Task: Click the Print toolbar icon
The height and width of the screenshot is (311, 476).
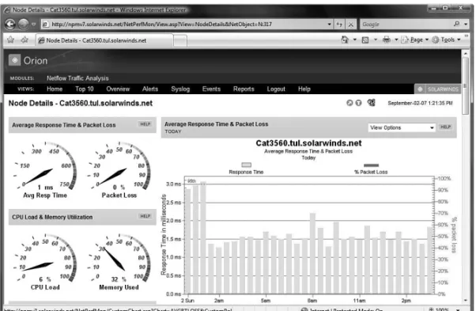Action: coord(387,40)
